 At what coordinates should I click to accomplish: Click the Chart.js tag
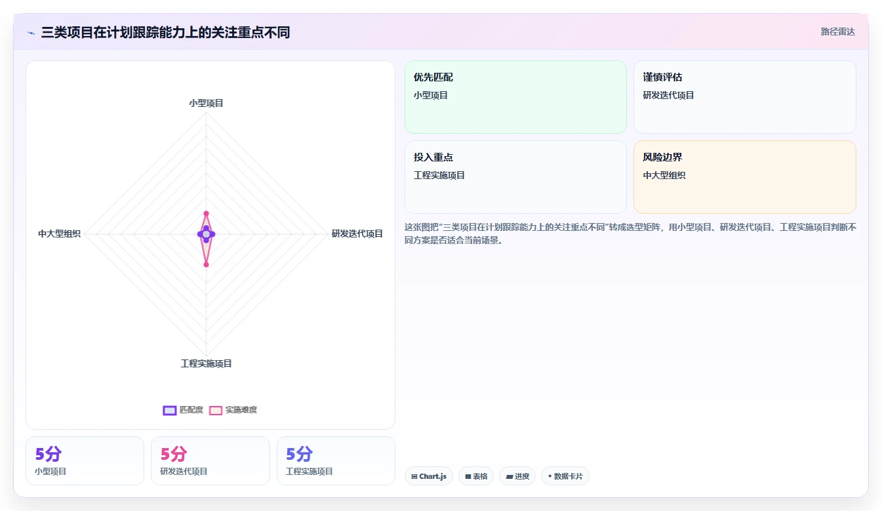coord(429,476)
